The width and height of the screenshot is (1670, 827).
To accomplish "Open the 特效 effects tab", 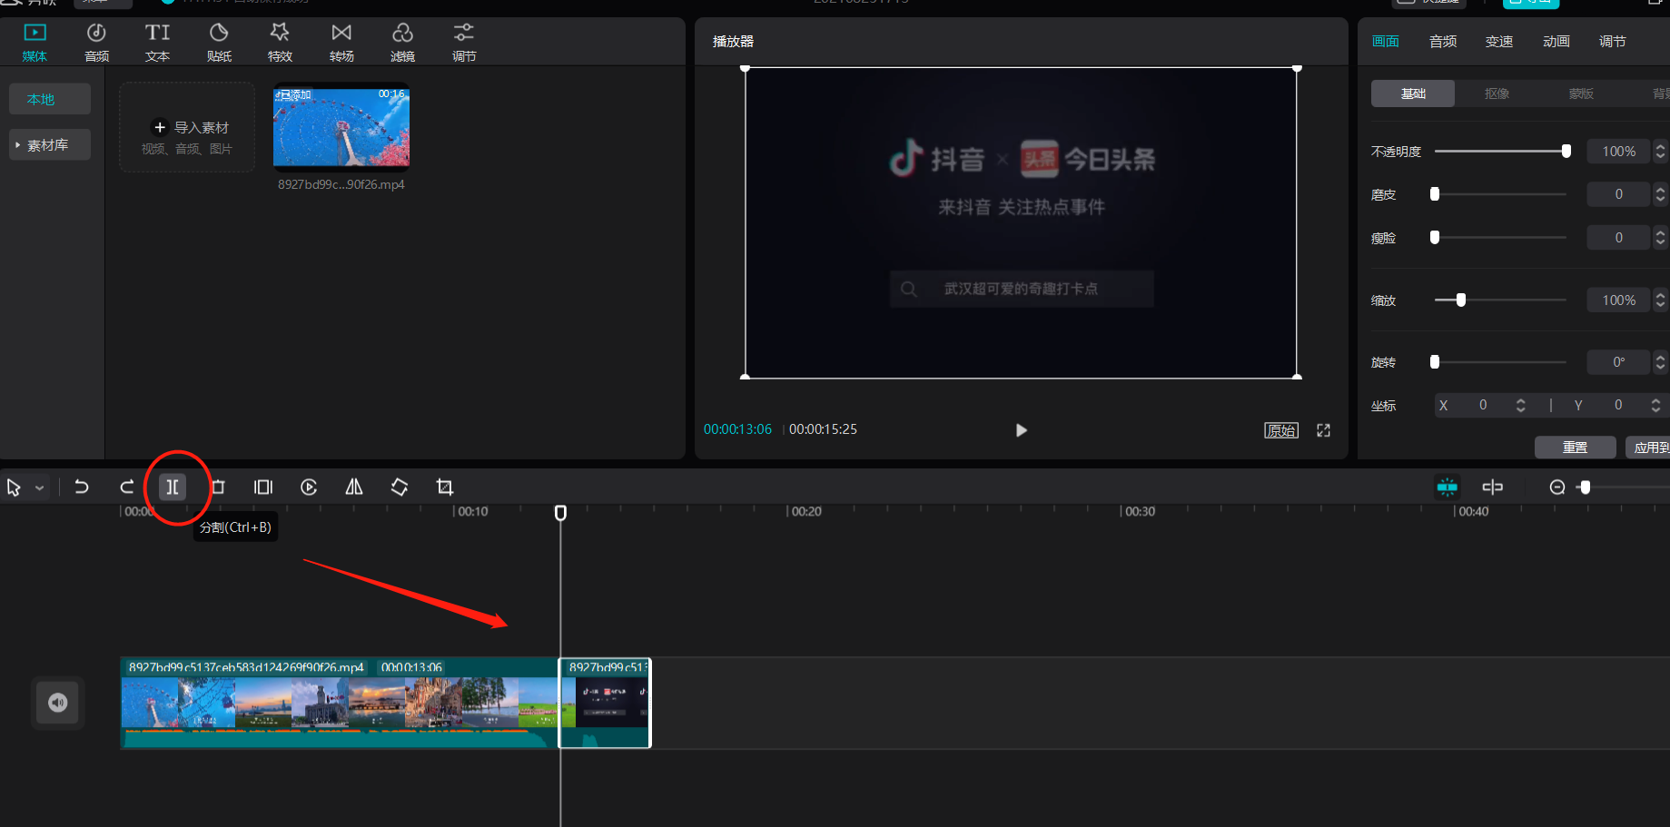I will (x=280, y=43).
